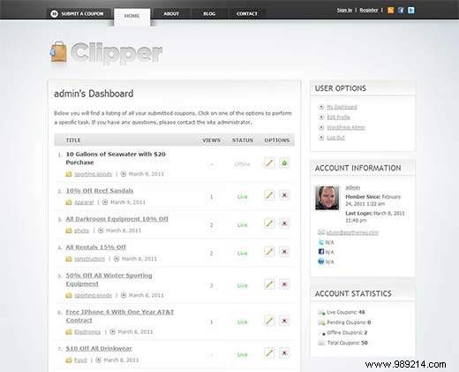Click the Clipper shopping bag logo

coord(58,52)
